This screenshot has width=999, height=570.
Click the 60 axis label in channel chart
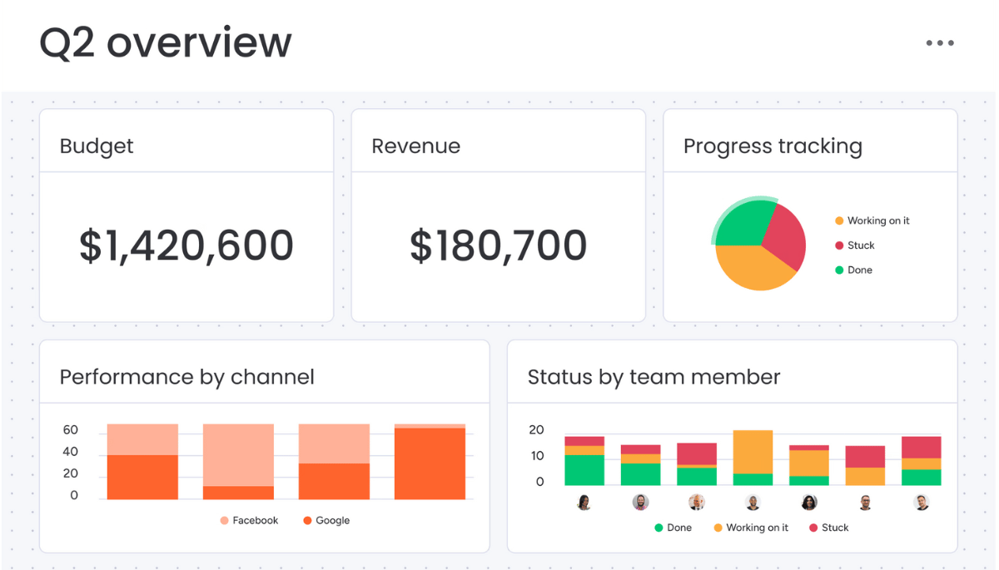[71, 430]
